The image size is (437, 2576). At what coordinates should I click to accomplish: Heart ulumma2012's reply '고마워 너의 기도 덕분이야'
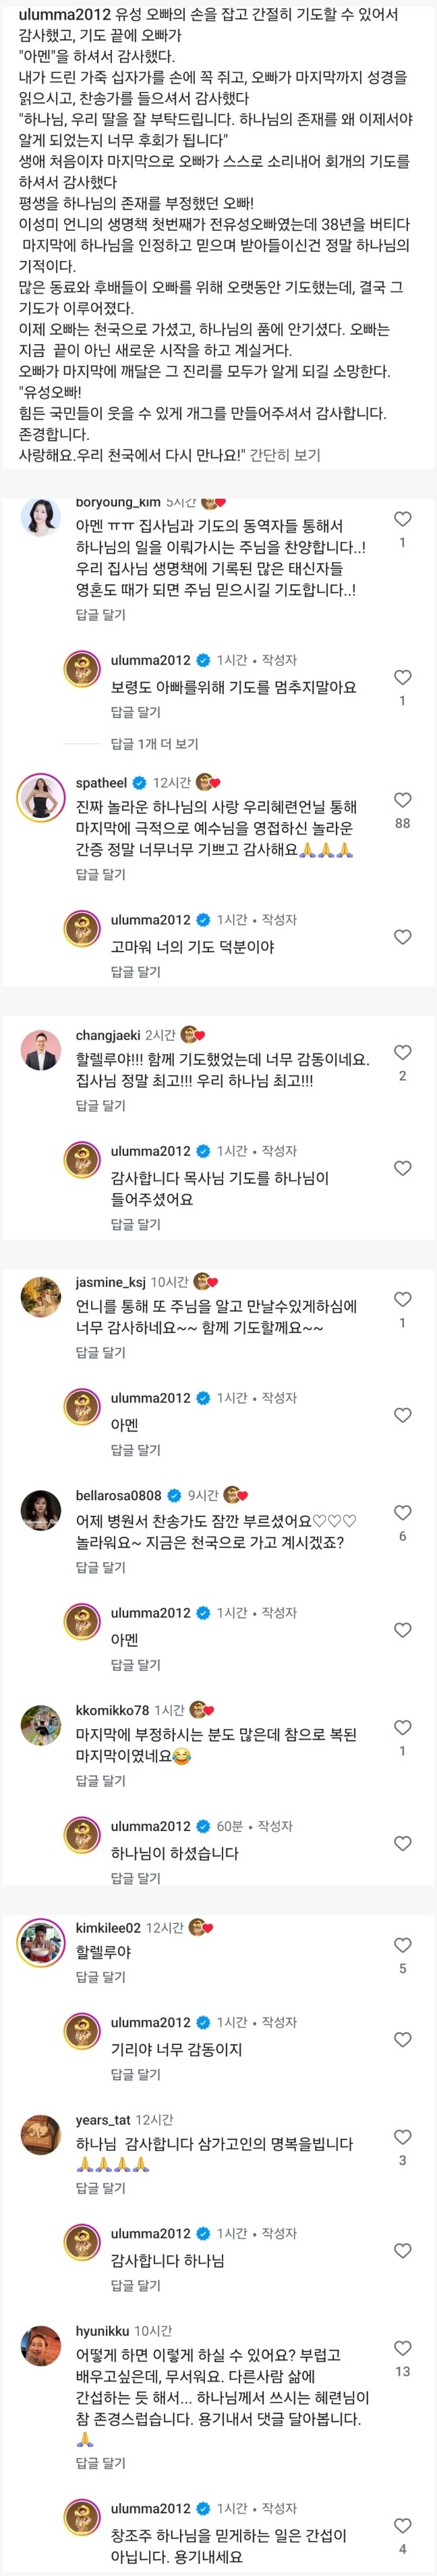[x=402, y=937]
